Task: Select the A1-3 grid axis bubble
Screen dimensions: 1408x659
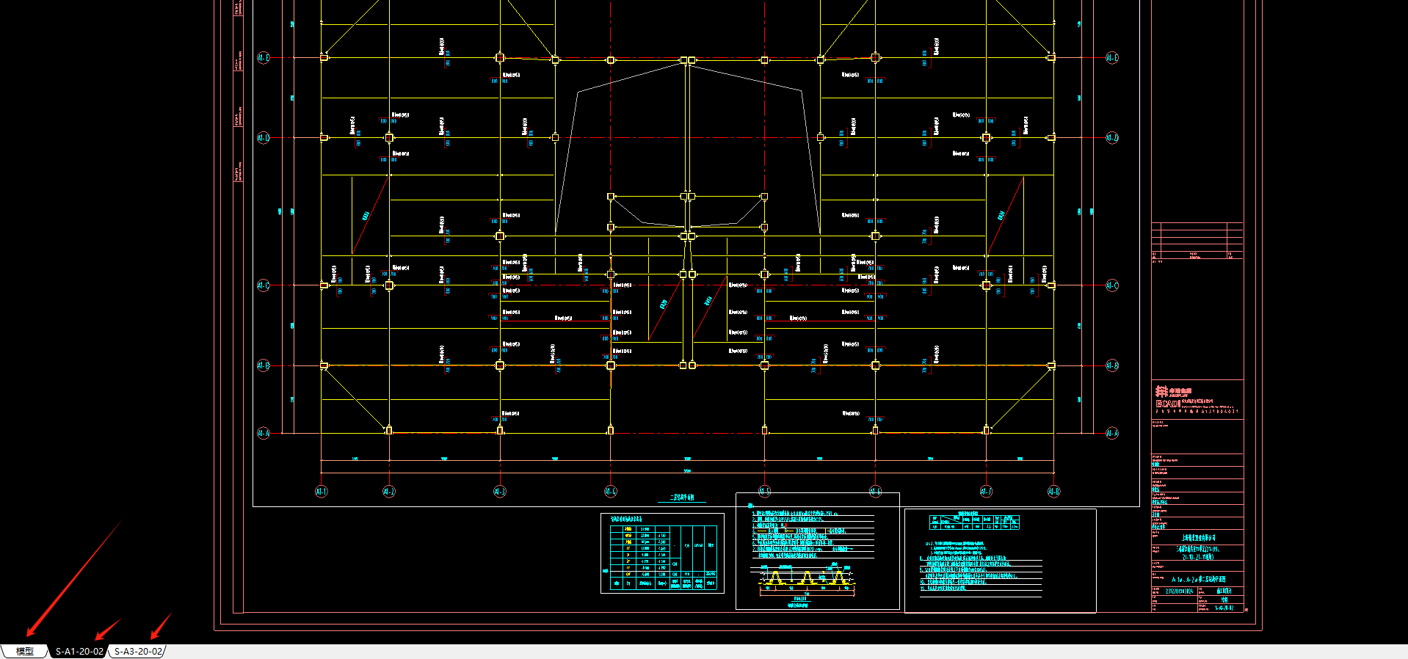Action: [x=500, y=492]
